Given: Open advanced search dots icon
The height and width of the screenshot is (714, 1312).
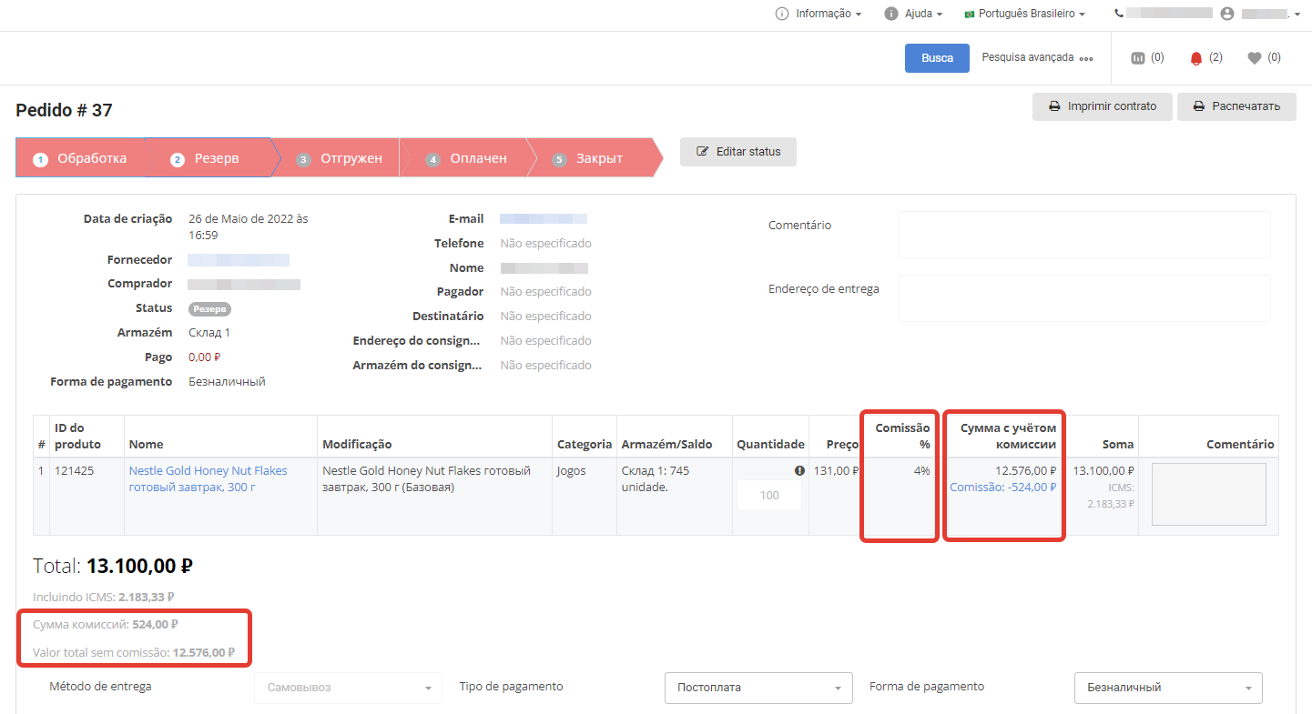Looking at the screenshot, I should [1086, 58].
